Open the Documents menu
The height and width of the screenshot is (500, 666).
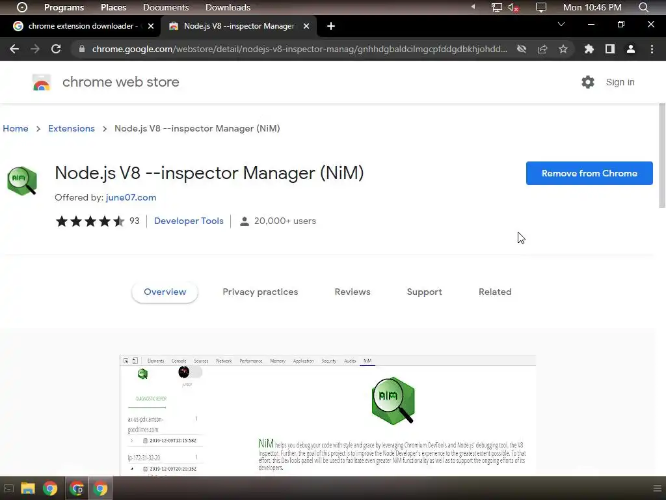[x=166, y=7]
